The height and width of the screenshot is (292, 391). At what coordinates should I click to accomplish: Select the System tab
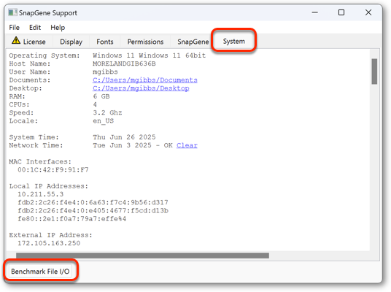click(x=234, y=41)
